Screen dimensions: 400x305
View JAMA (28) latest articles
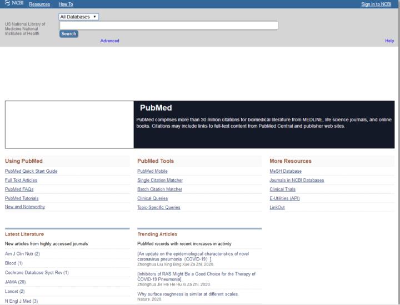click(x=16, y=282)
